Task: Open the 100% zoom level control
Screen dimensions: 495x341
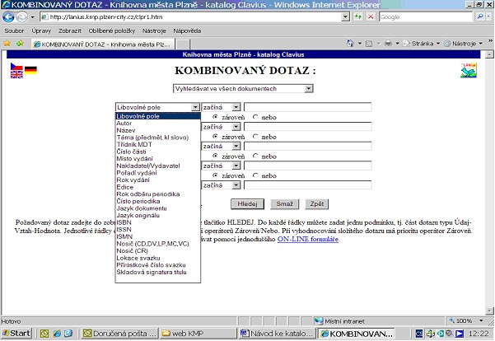Action: (x=469, y=320)
